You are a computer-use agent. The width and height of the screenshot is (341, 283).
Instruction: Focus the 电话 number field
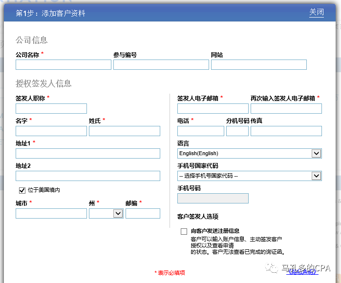click(x=201, y=131)
